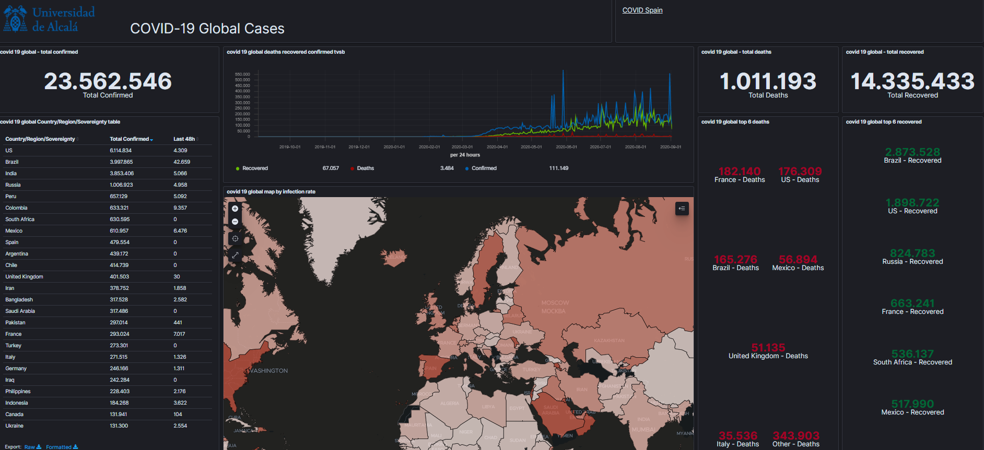Select the Peru cell in the country table

tap(11, 197)
